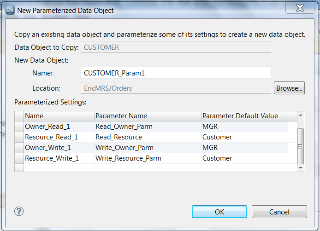Click the table scrollbar down arrow
320x231 pixels.
301,168
